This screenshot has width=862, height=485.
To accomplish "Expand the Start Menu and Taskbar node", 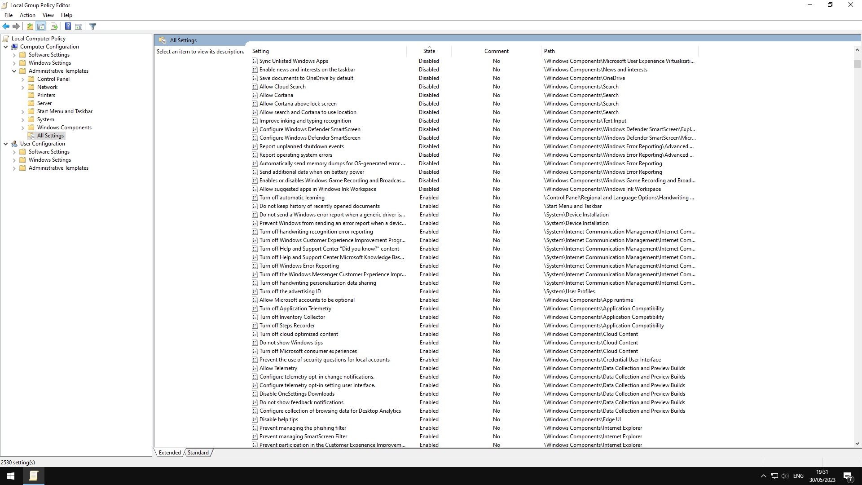I will [22, 111].
